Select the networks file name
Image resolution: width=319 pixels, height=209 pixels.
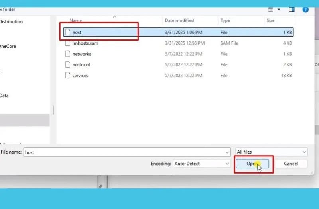(82, 54)
